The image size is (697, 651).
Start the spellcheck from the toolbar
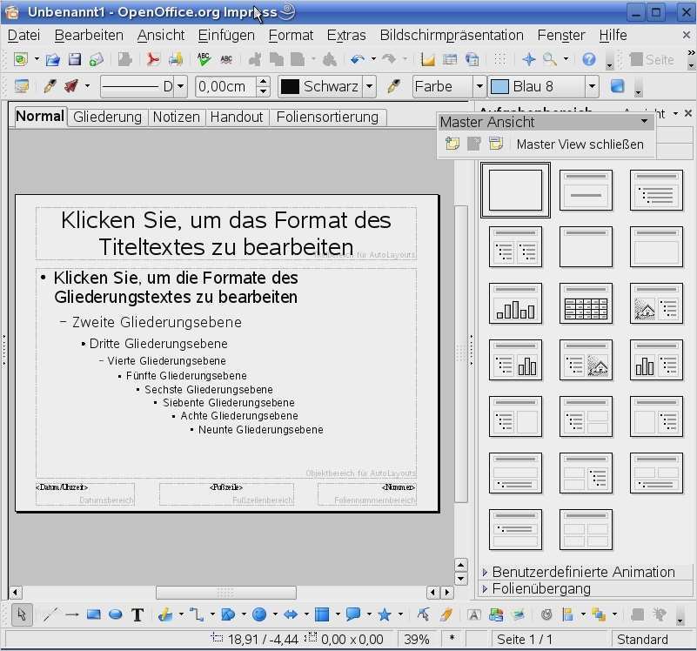(202, 61)
